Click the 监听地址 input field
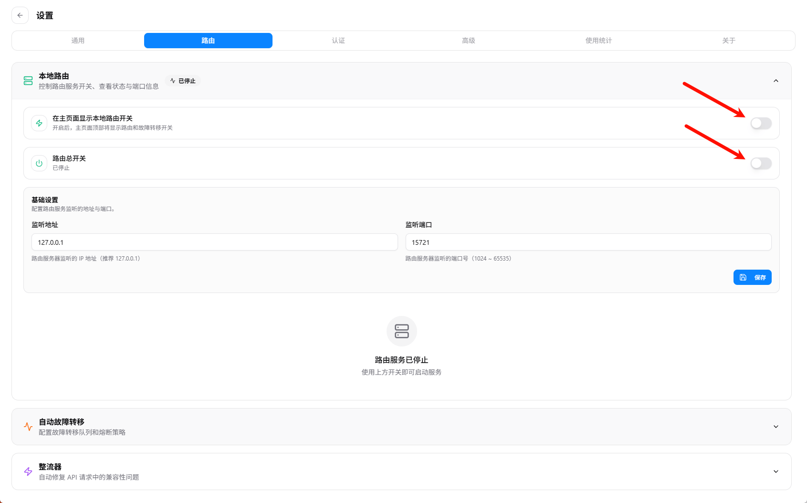 215,242
